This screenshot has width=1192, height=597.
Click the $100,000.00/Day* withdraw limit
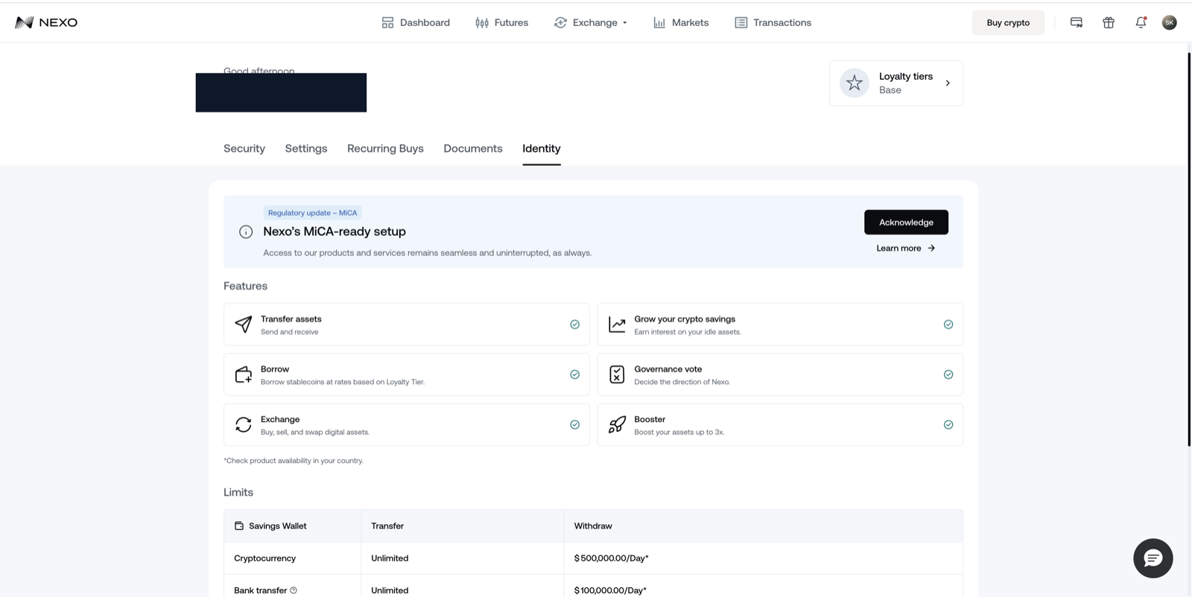(x=610, y=590)
